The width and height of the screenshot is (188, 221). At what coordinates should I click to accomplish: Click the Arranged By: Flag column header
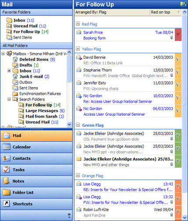click(112, 12)
